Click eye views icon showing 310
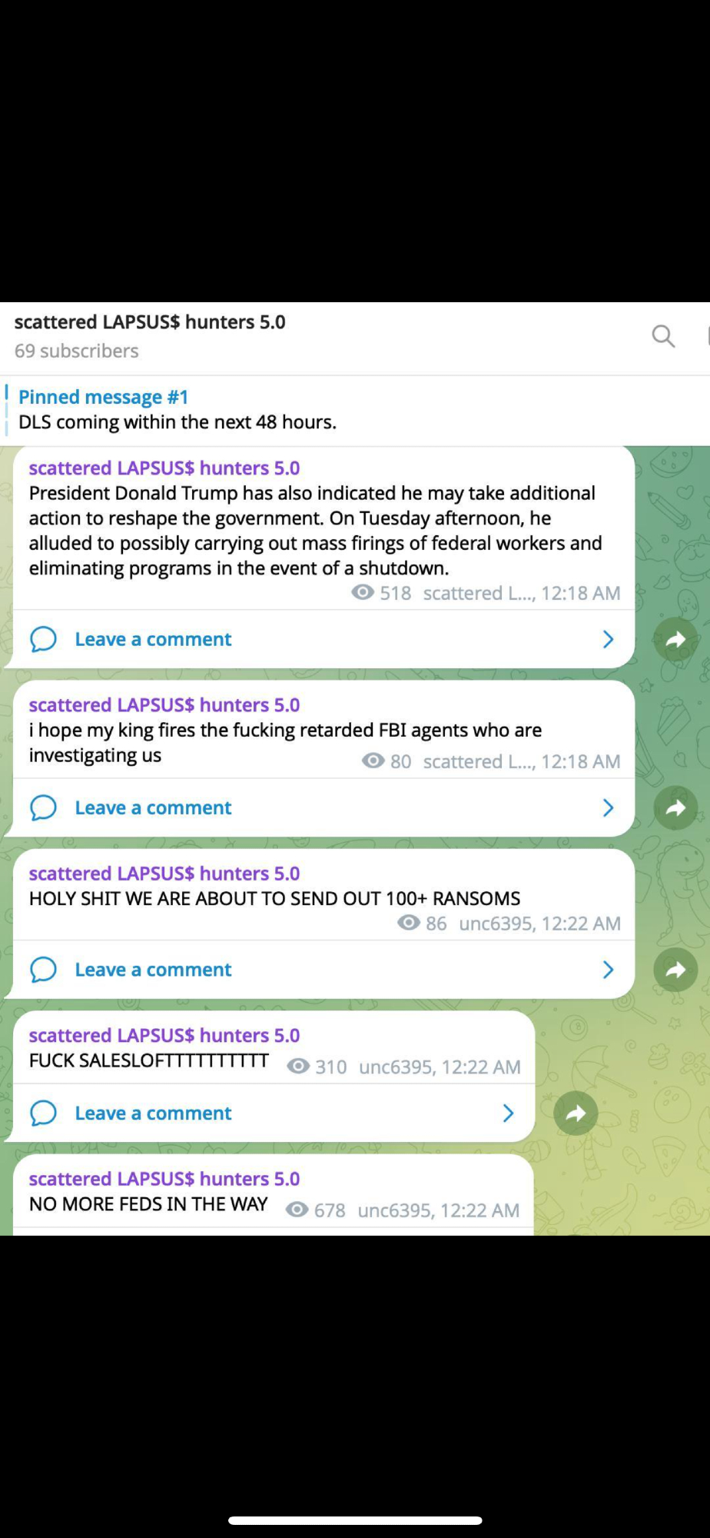This screenshot has height=1538, width=710. 298,1066
